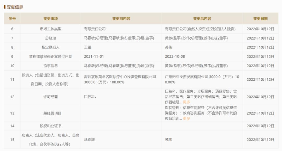Click the 变更后内容 column header

[x=203, y=18]
